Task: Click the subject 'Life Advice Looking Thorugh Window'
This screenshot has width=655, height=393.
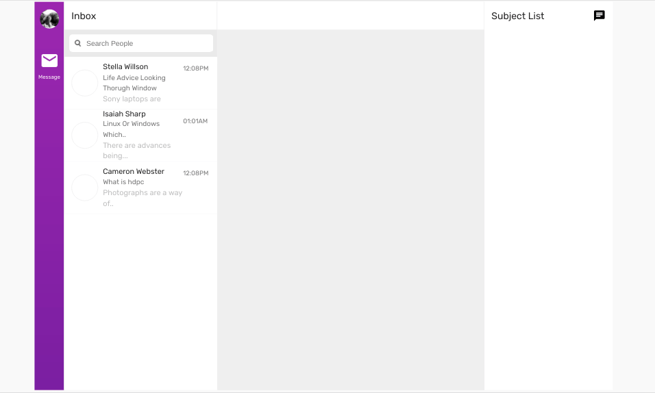Action: 134,83
